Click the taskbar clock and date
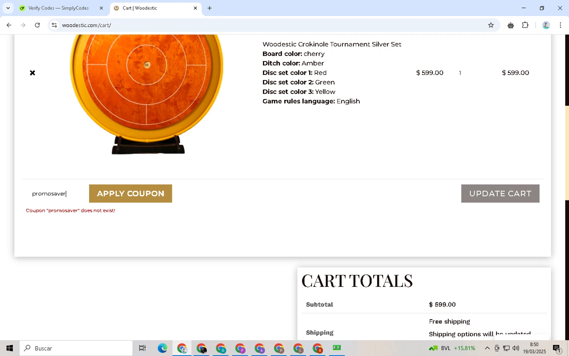The width and height of the screenshot is (569, 356). [x=534, y=348]
